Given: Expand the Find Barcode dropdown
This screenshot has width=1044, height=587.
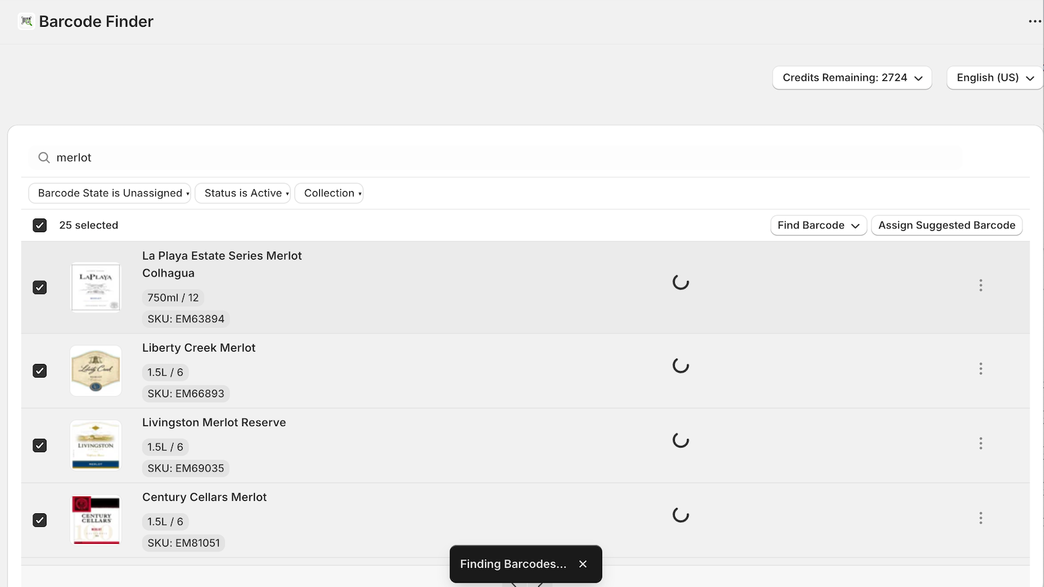Looking at the screenshot, I should click(x=818, y=225).
